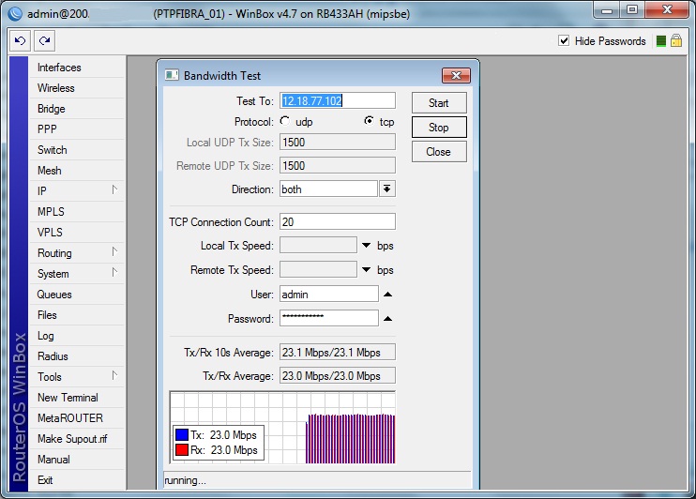Click the bandwidth graph bars

click(x=350, y=439)
